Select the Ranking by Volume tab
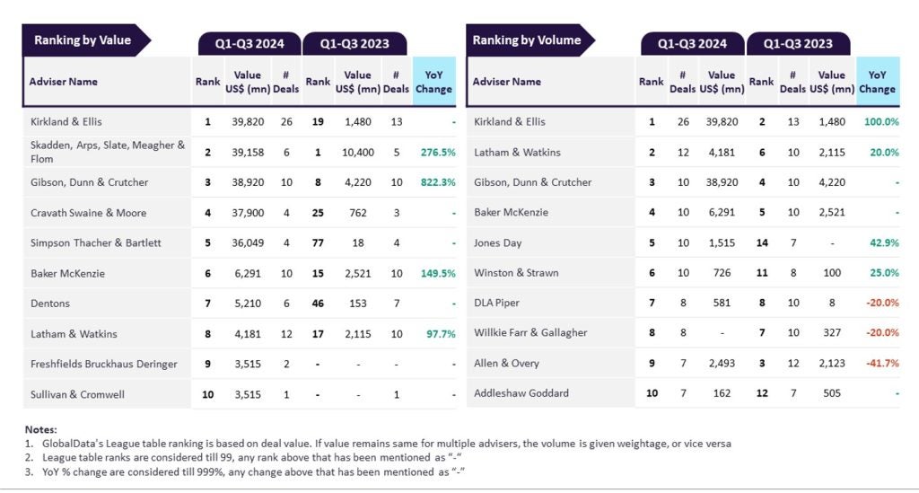 click(x=527, y=40)
